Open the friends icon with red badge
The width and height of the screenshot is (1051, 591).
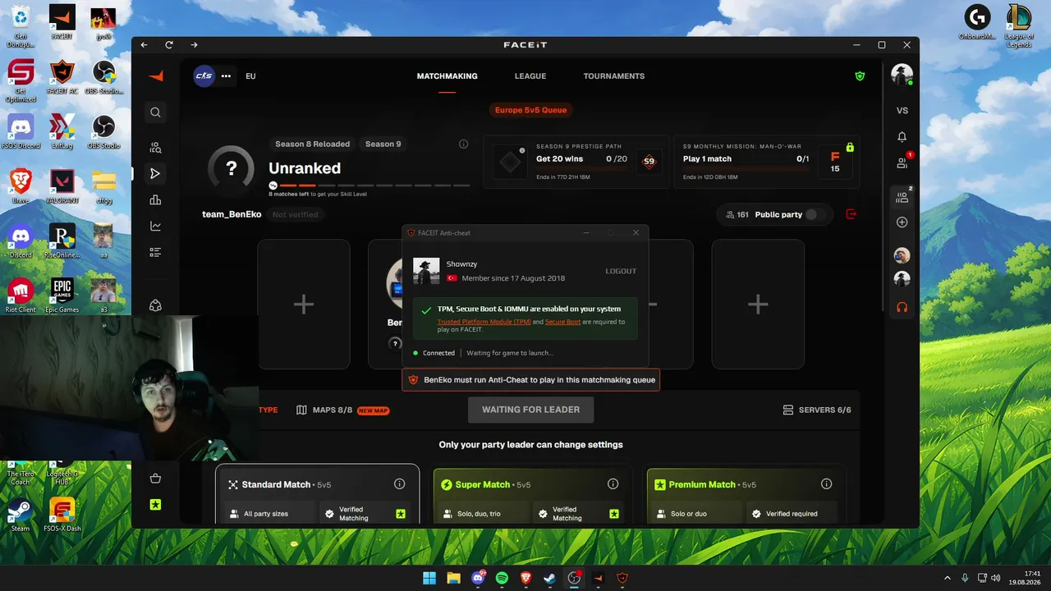[x=902, y=163]
